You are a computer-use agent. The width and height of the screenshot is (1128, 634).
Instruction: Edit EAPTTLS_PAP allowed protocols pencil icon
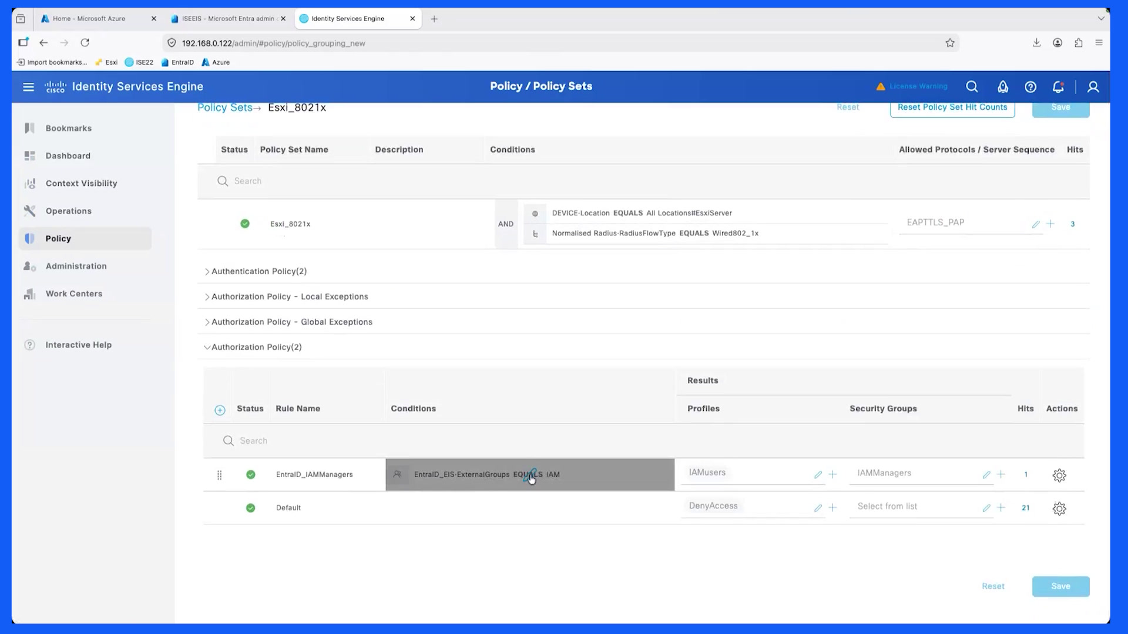1036,224
